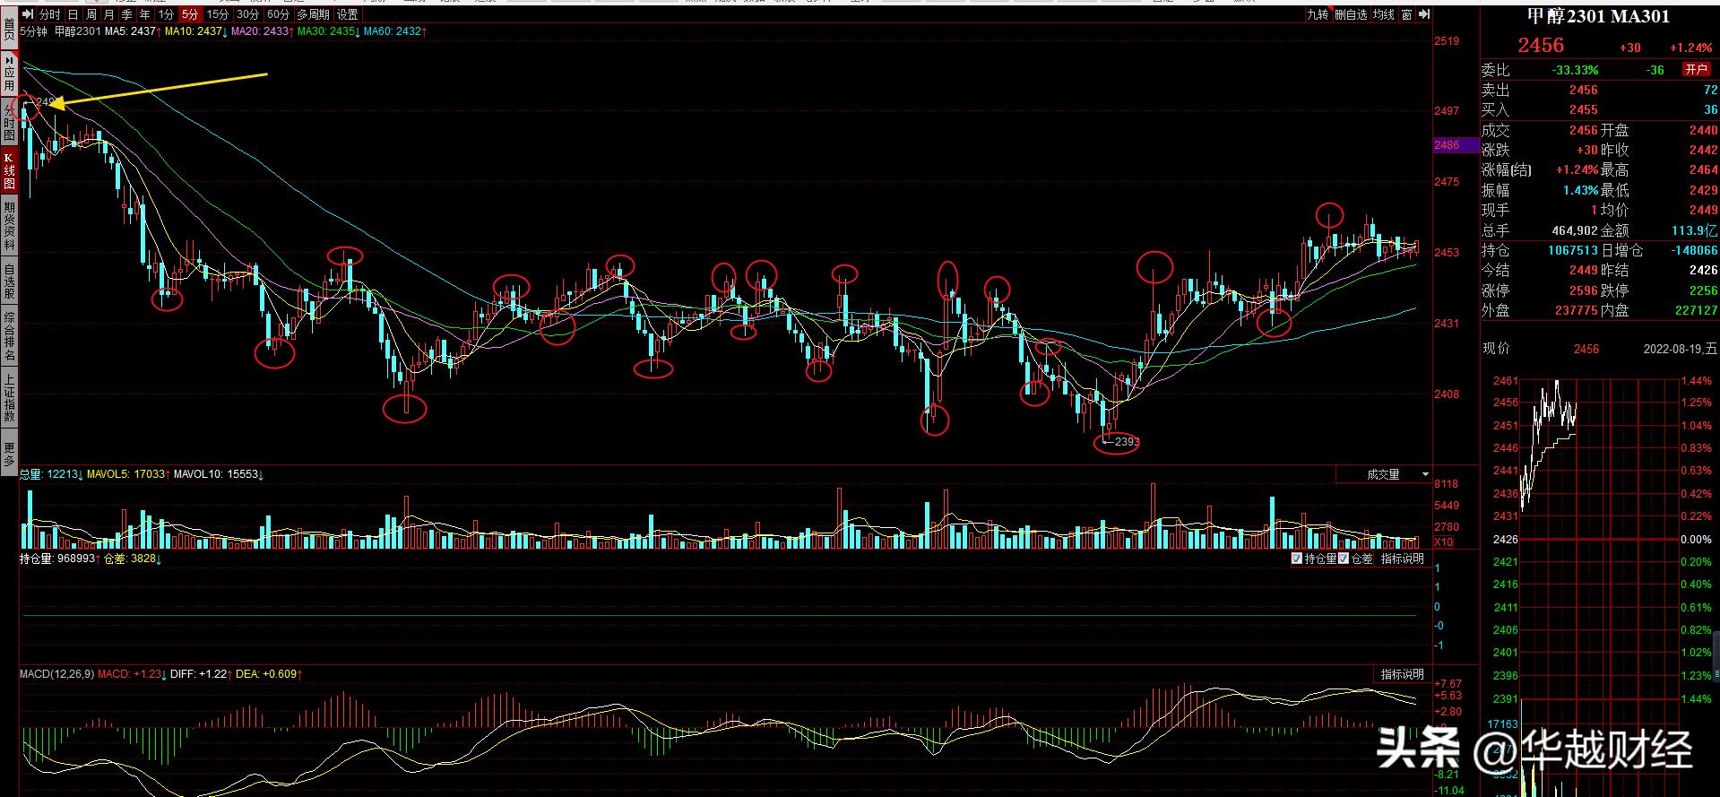Select the K线图 sidebar tab

[x=10, y=170]
